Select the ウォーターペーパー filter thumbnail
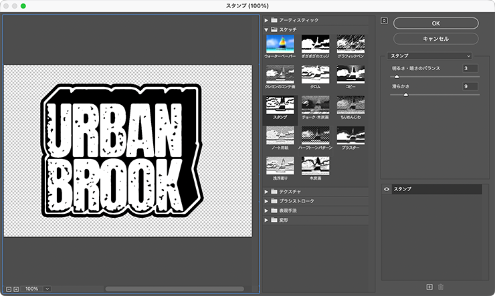 pyautogui.click(x=280, y=44)
